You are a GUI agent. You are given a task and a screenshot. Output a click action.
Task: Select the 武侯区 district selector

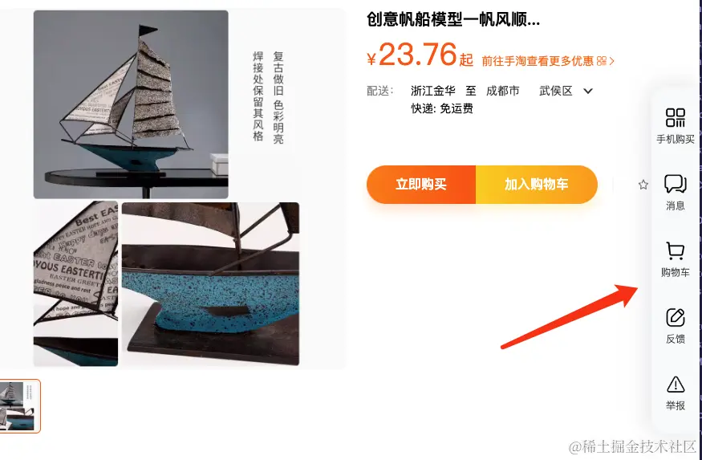[556, 91]
